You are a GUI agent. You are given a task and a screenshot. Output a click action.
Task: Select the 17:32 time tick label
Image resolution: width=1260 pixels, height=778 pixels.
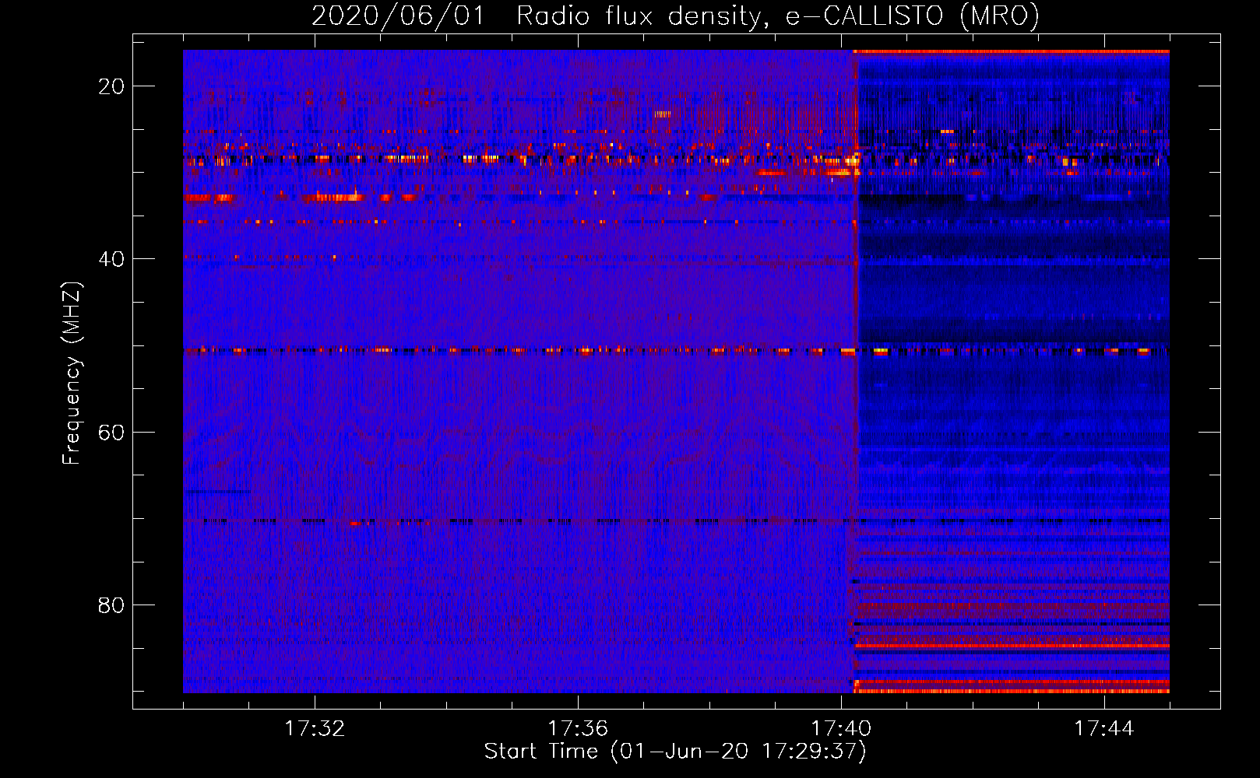pyautogui.click(x=315, y=729)
